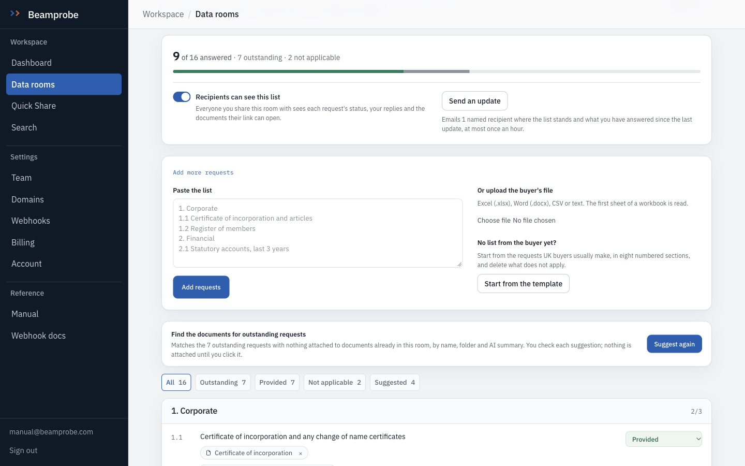Open Dashboard in the sidebar

pyautogui.click(x=64, y=63)
